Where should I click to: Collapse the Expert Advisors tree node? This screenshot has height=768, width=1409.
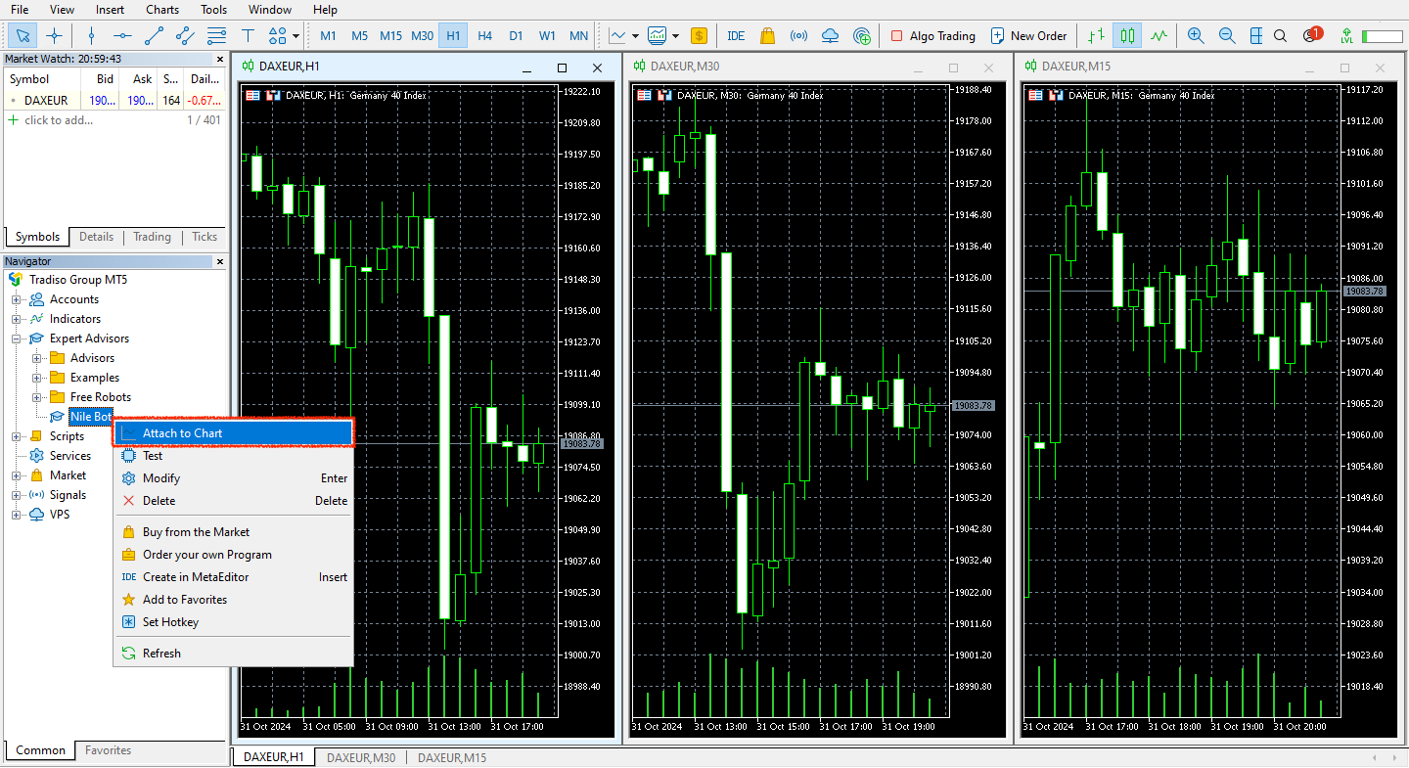click(17, 339)
